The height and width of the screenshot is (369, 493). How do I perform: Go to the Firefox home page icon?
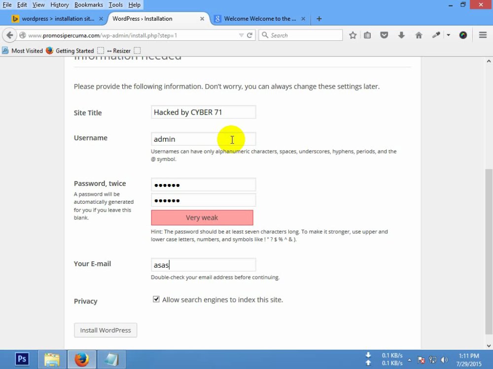coord(419,35)
